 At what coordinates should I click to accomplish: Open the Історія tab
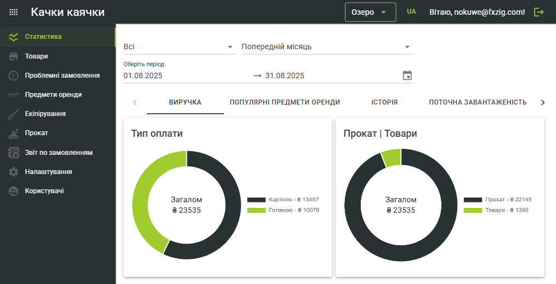pyautogui.click(x=384, y=102)
